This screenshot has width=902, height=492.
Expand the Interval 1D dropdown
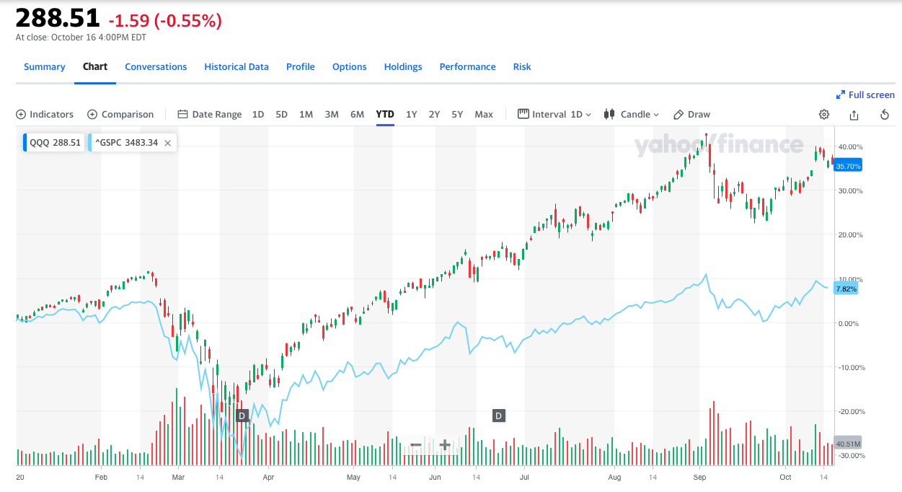(x=554, y=115)
